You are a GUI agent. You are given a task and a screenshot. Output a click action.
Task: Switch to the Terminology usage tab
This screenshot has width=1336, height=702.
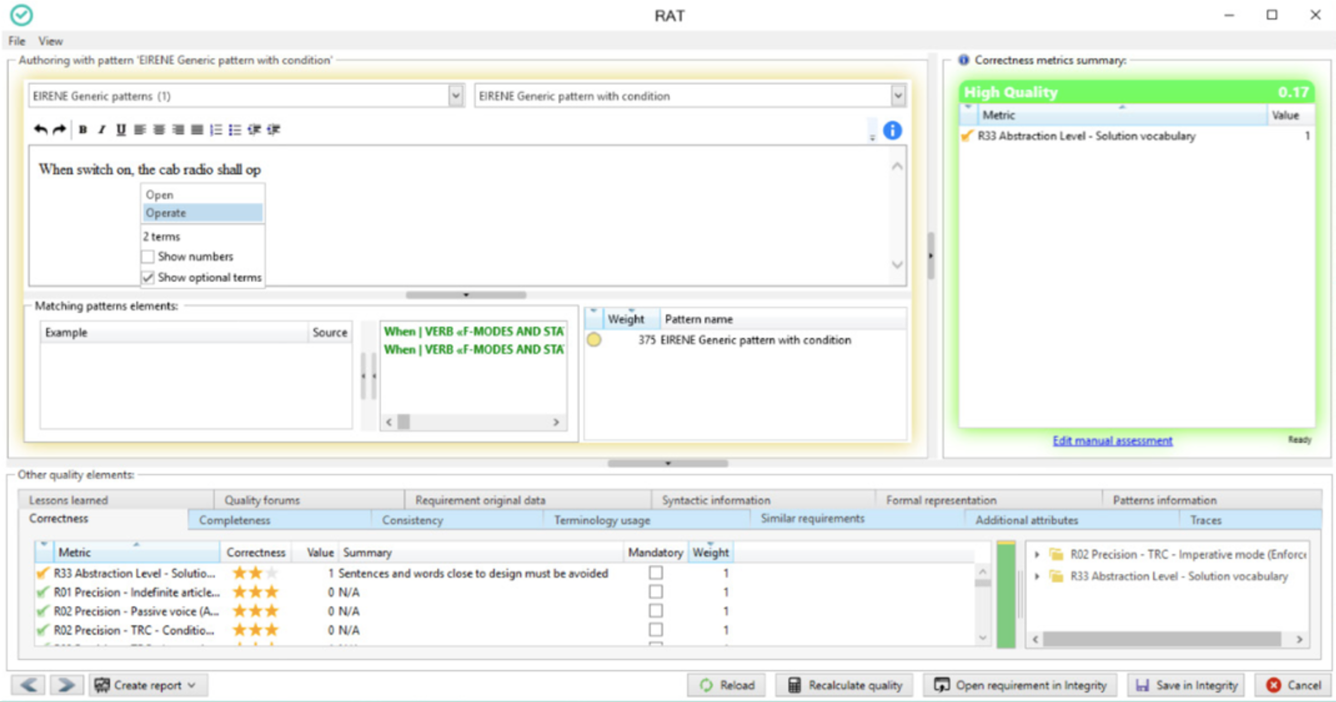[x=602, y=519]
